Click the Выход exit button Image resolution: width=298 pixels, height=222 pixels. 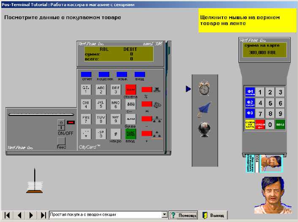click(x=213, y=215)
